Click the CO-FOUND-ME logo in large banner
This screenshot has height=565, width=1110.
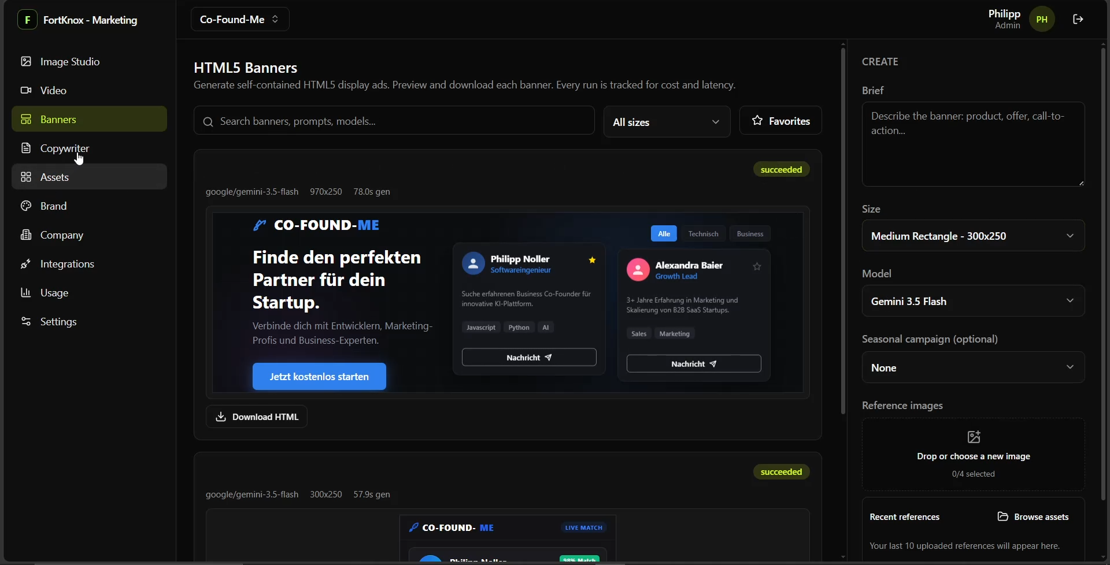click(x=317, y=225)
